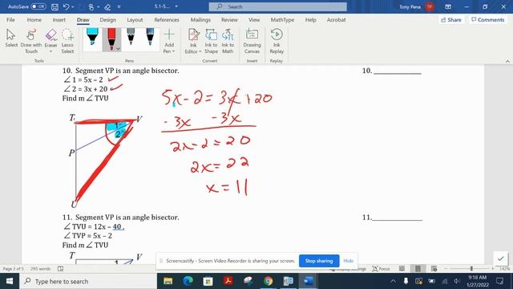The height and width of the screenshot is (289, 513).
Task: Open the Help tab
Action: coord(310,19)
